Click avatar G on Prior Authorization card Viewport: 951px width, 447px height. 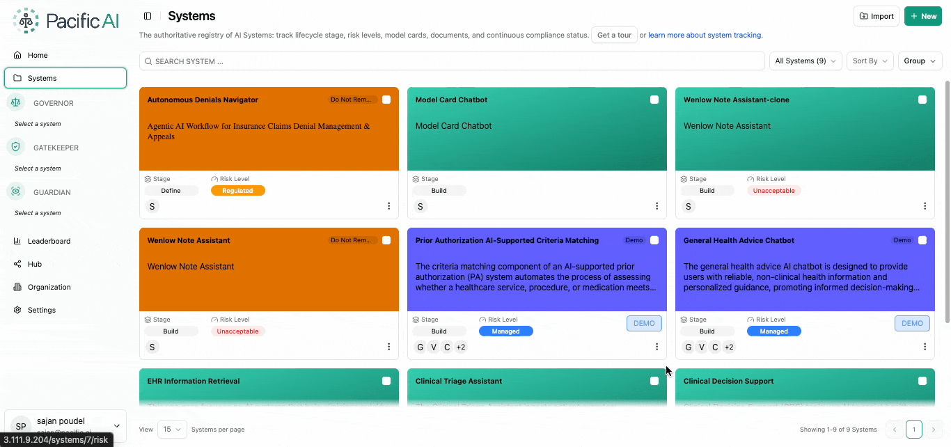[x=420, y=347]
